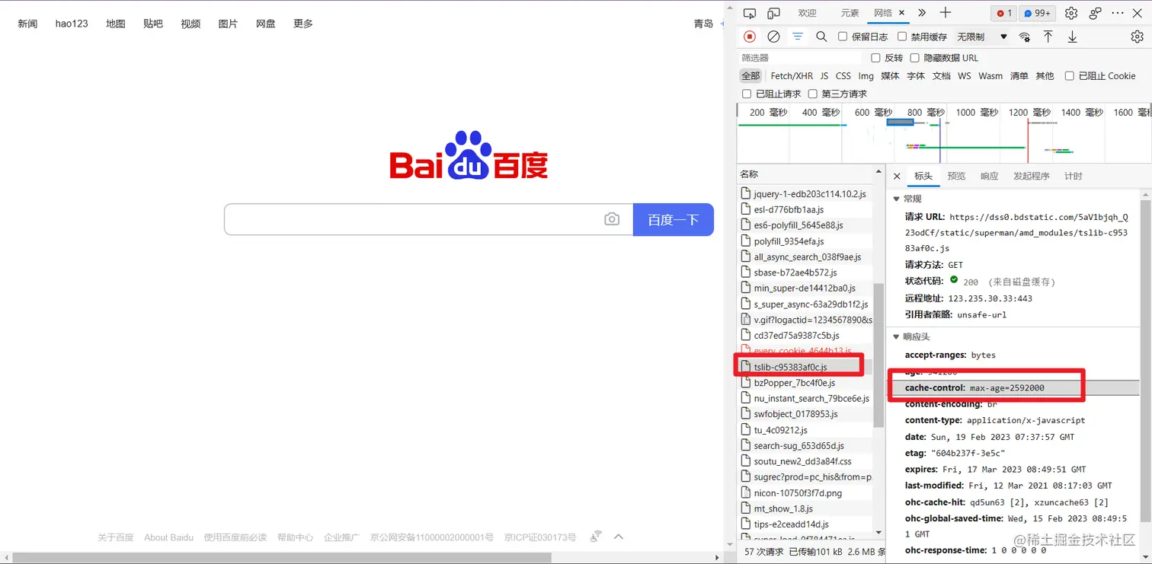Open the 预览 tab

click(956, 177)
